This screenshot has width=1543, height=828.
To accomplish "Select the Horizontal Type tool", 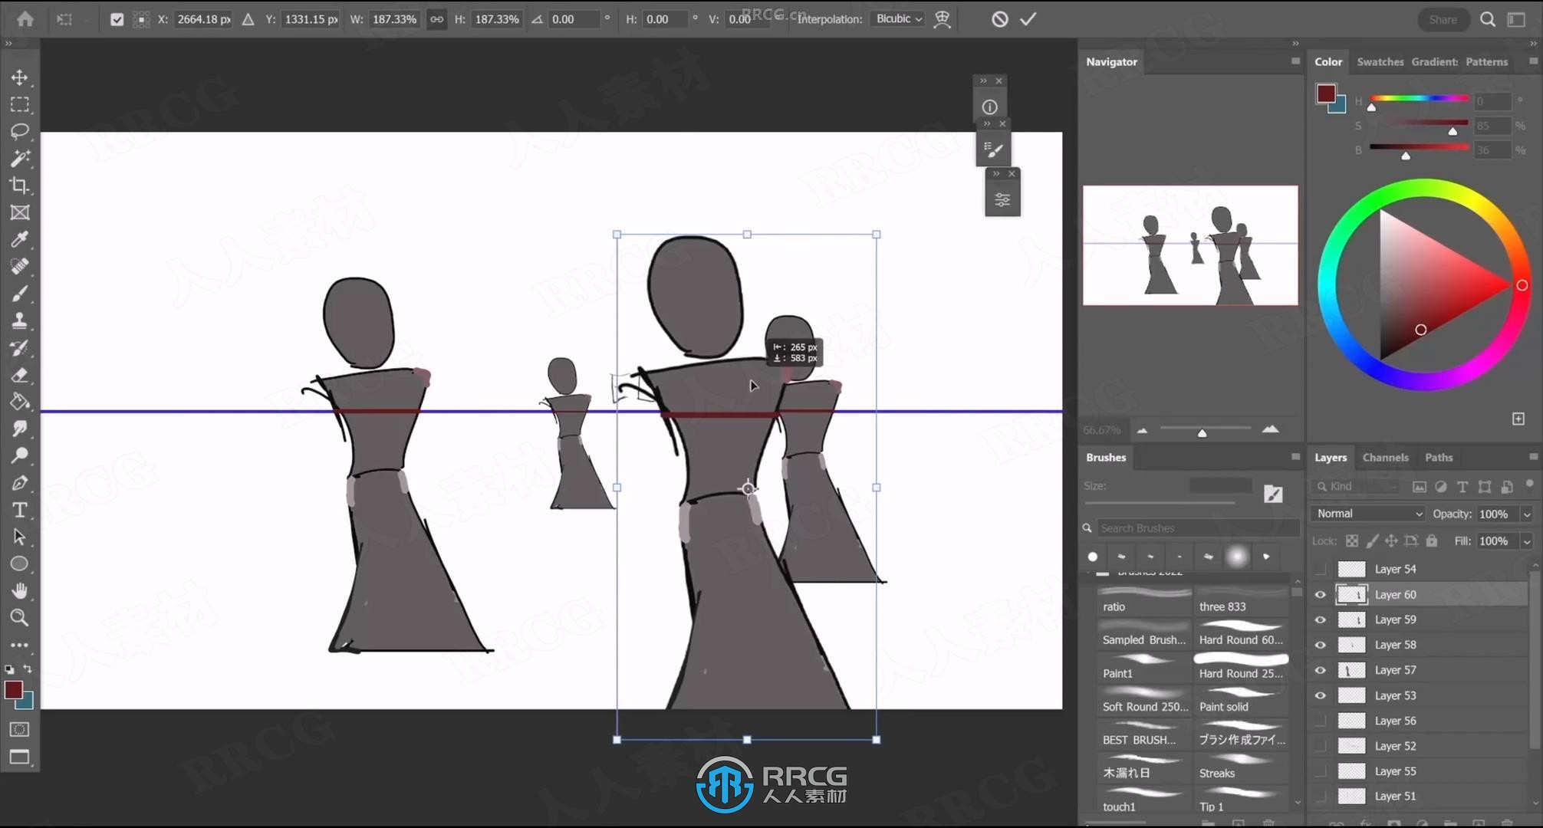I will 20,510.
